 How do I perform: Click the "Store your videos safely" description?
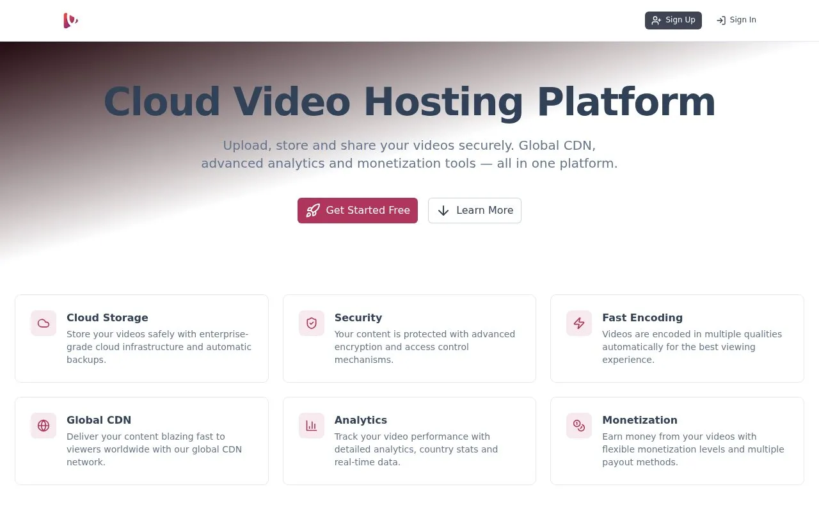point(159,347)
